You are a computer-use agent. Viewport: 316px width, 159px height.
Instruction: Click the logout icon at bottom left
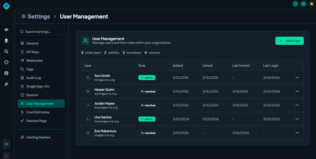(6, 144)
